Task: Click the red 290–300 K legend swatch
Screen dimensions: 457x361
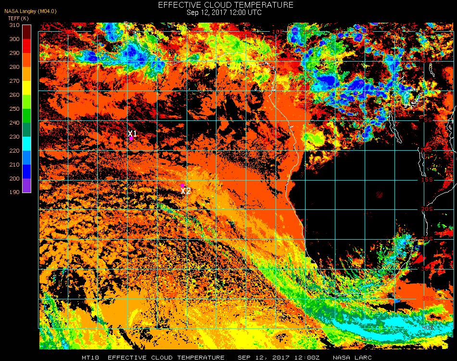Action: [27, 46]
